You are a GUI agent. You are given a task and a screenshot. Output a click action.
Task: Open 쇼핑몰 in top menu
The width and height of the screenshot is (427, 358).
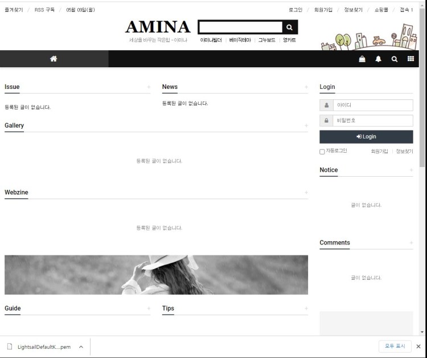381,10
